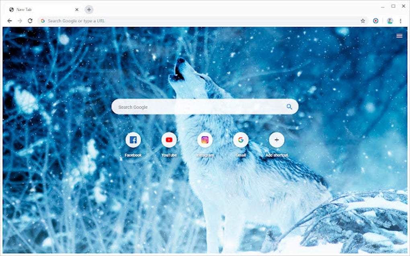Image resolution: width=410 pixels, height=256 pixels.
Task: Open the Instagram shortcut icon
Action: (205, 140)
